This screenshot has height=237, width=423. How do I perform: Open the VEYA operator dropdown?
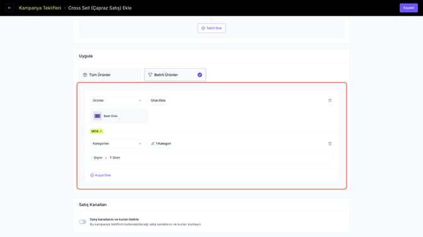click(x=97, y=131)
